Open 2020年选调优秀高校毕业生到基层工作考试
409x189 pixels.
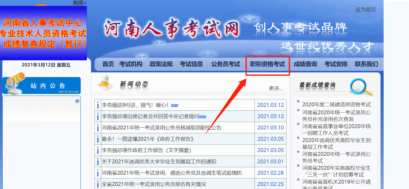pyautogui.click(x=336, y=144)
